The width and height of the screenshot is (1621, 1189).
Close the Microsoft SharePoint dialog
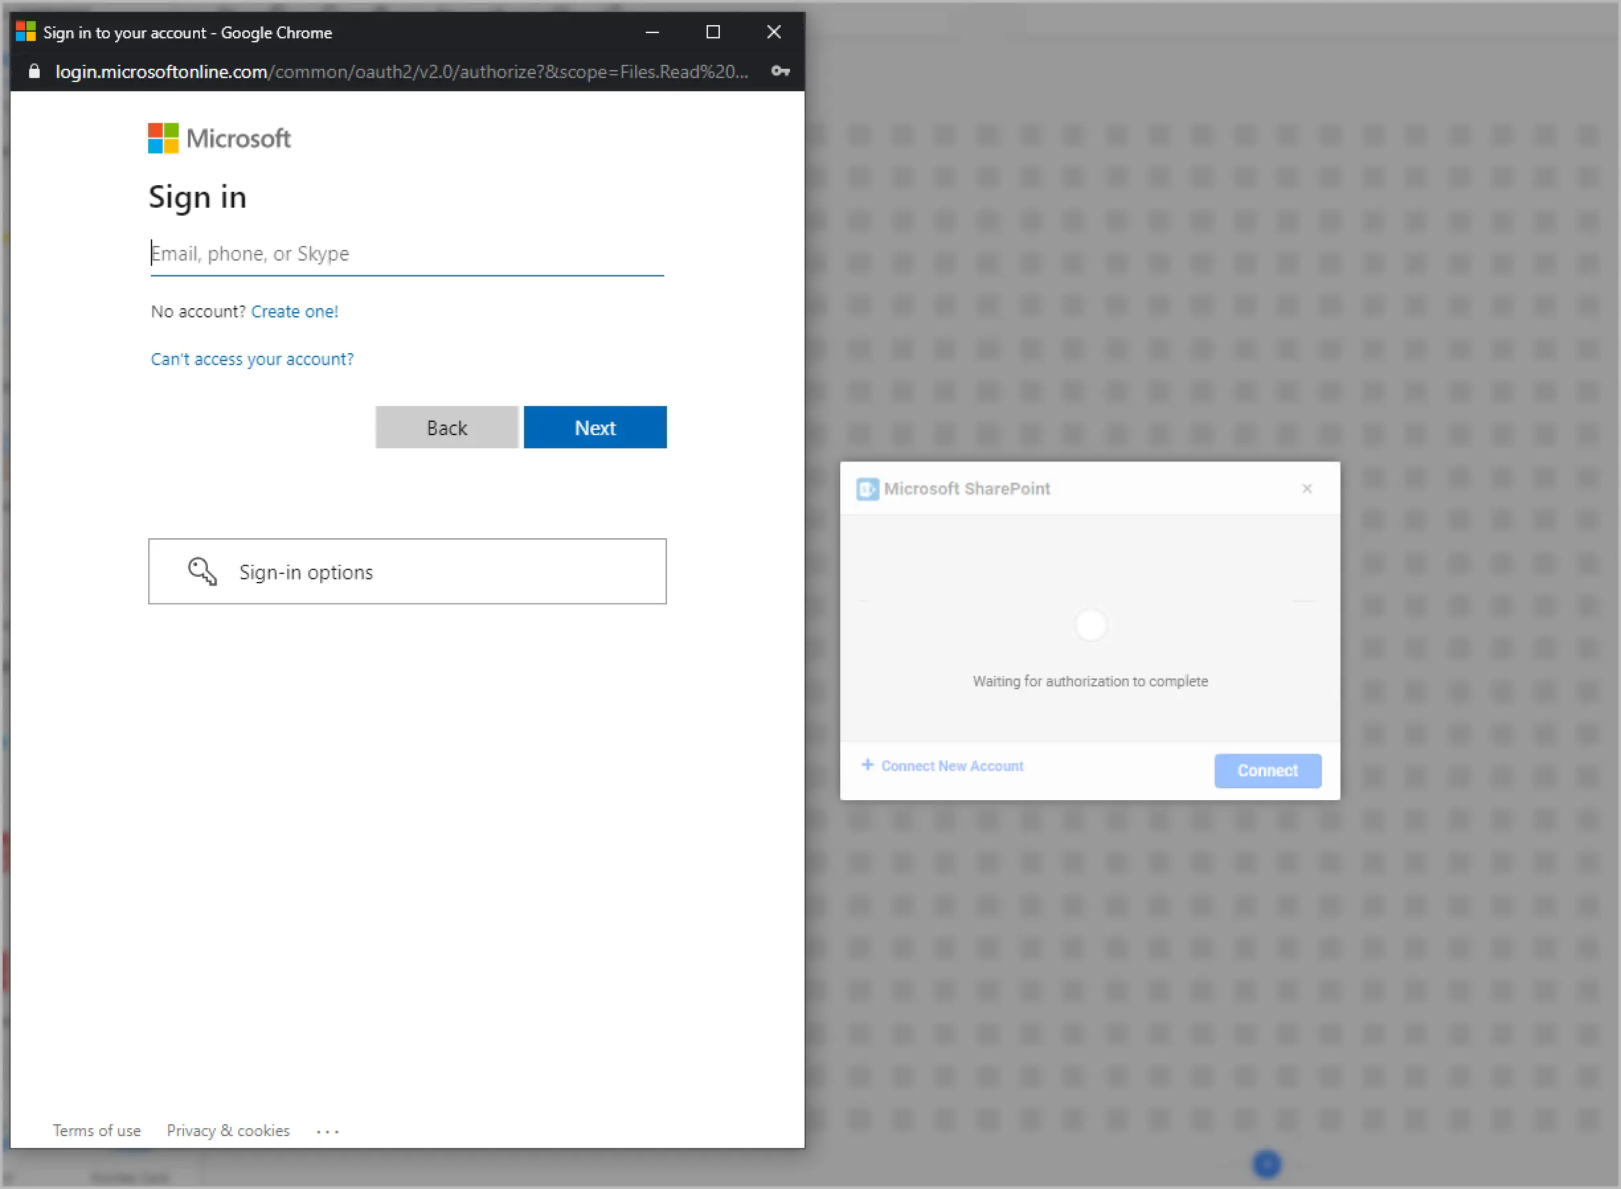click(x=1306, y=489)
